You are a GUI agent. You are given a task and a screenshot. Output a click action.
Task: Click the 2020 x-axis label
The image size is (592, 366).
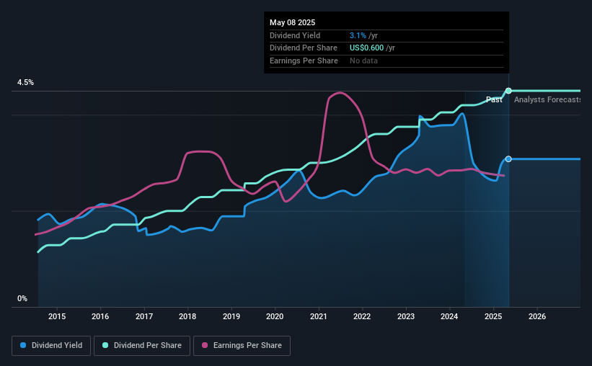click(275, 316)
